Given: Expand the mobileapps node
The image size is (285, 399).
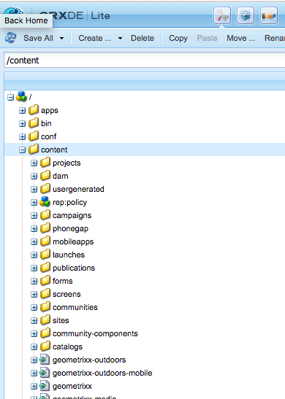Looking at the screenshot, I should (34, 241).
